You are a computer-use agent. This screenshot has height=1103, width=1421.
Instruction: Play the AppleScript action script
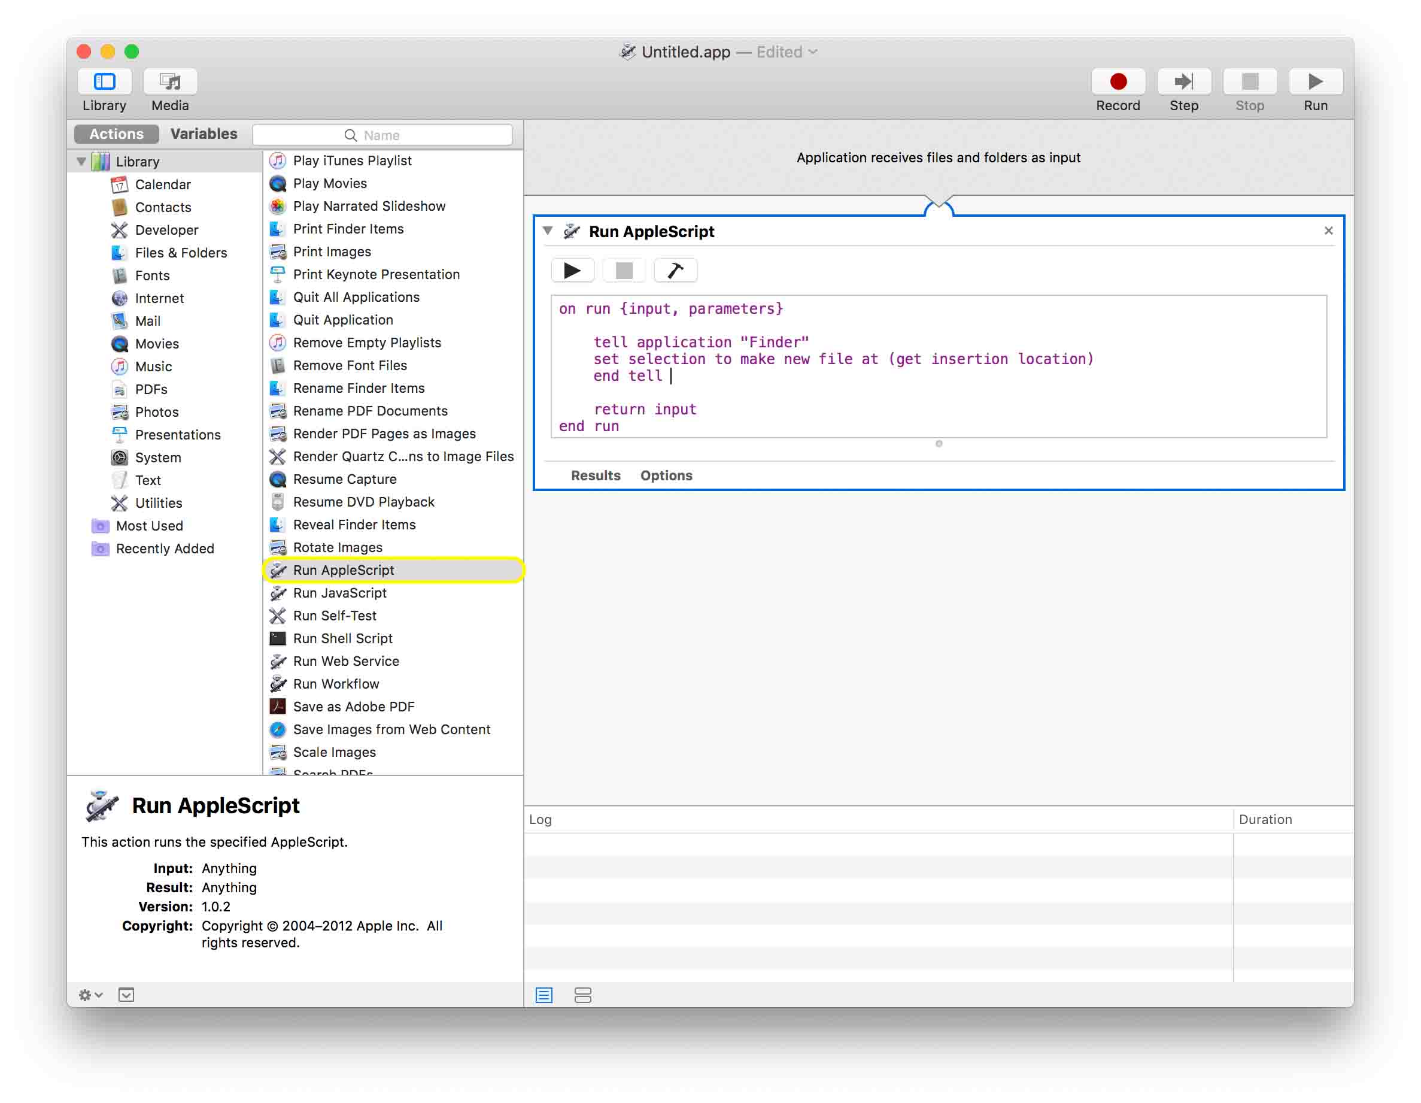tap(572, 270)
